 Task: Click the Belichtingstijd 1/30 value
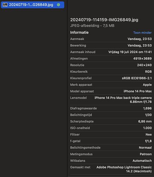pos(148,115)
